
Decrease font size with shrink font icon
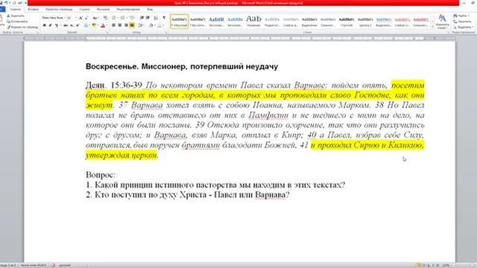86,18
